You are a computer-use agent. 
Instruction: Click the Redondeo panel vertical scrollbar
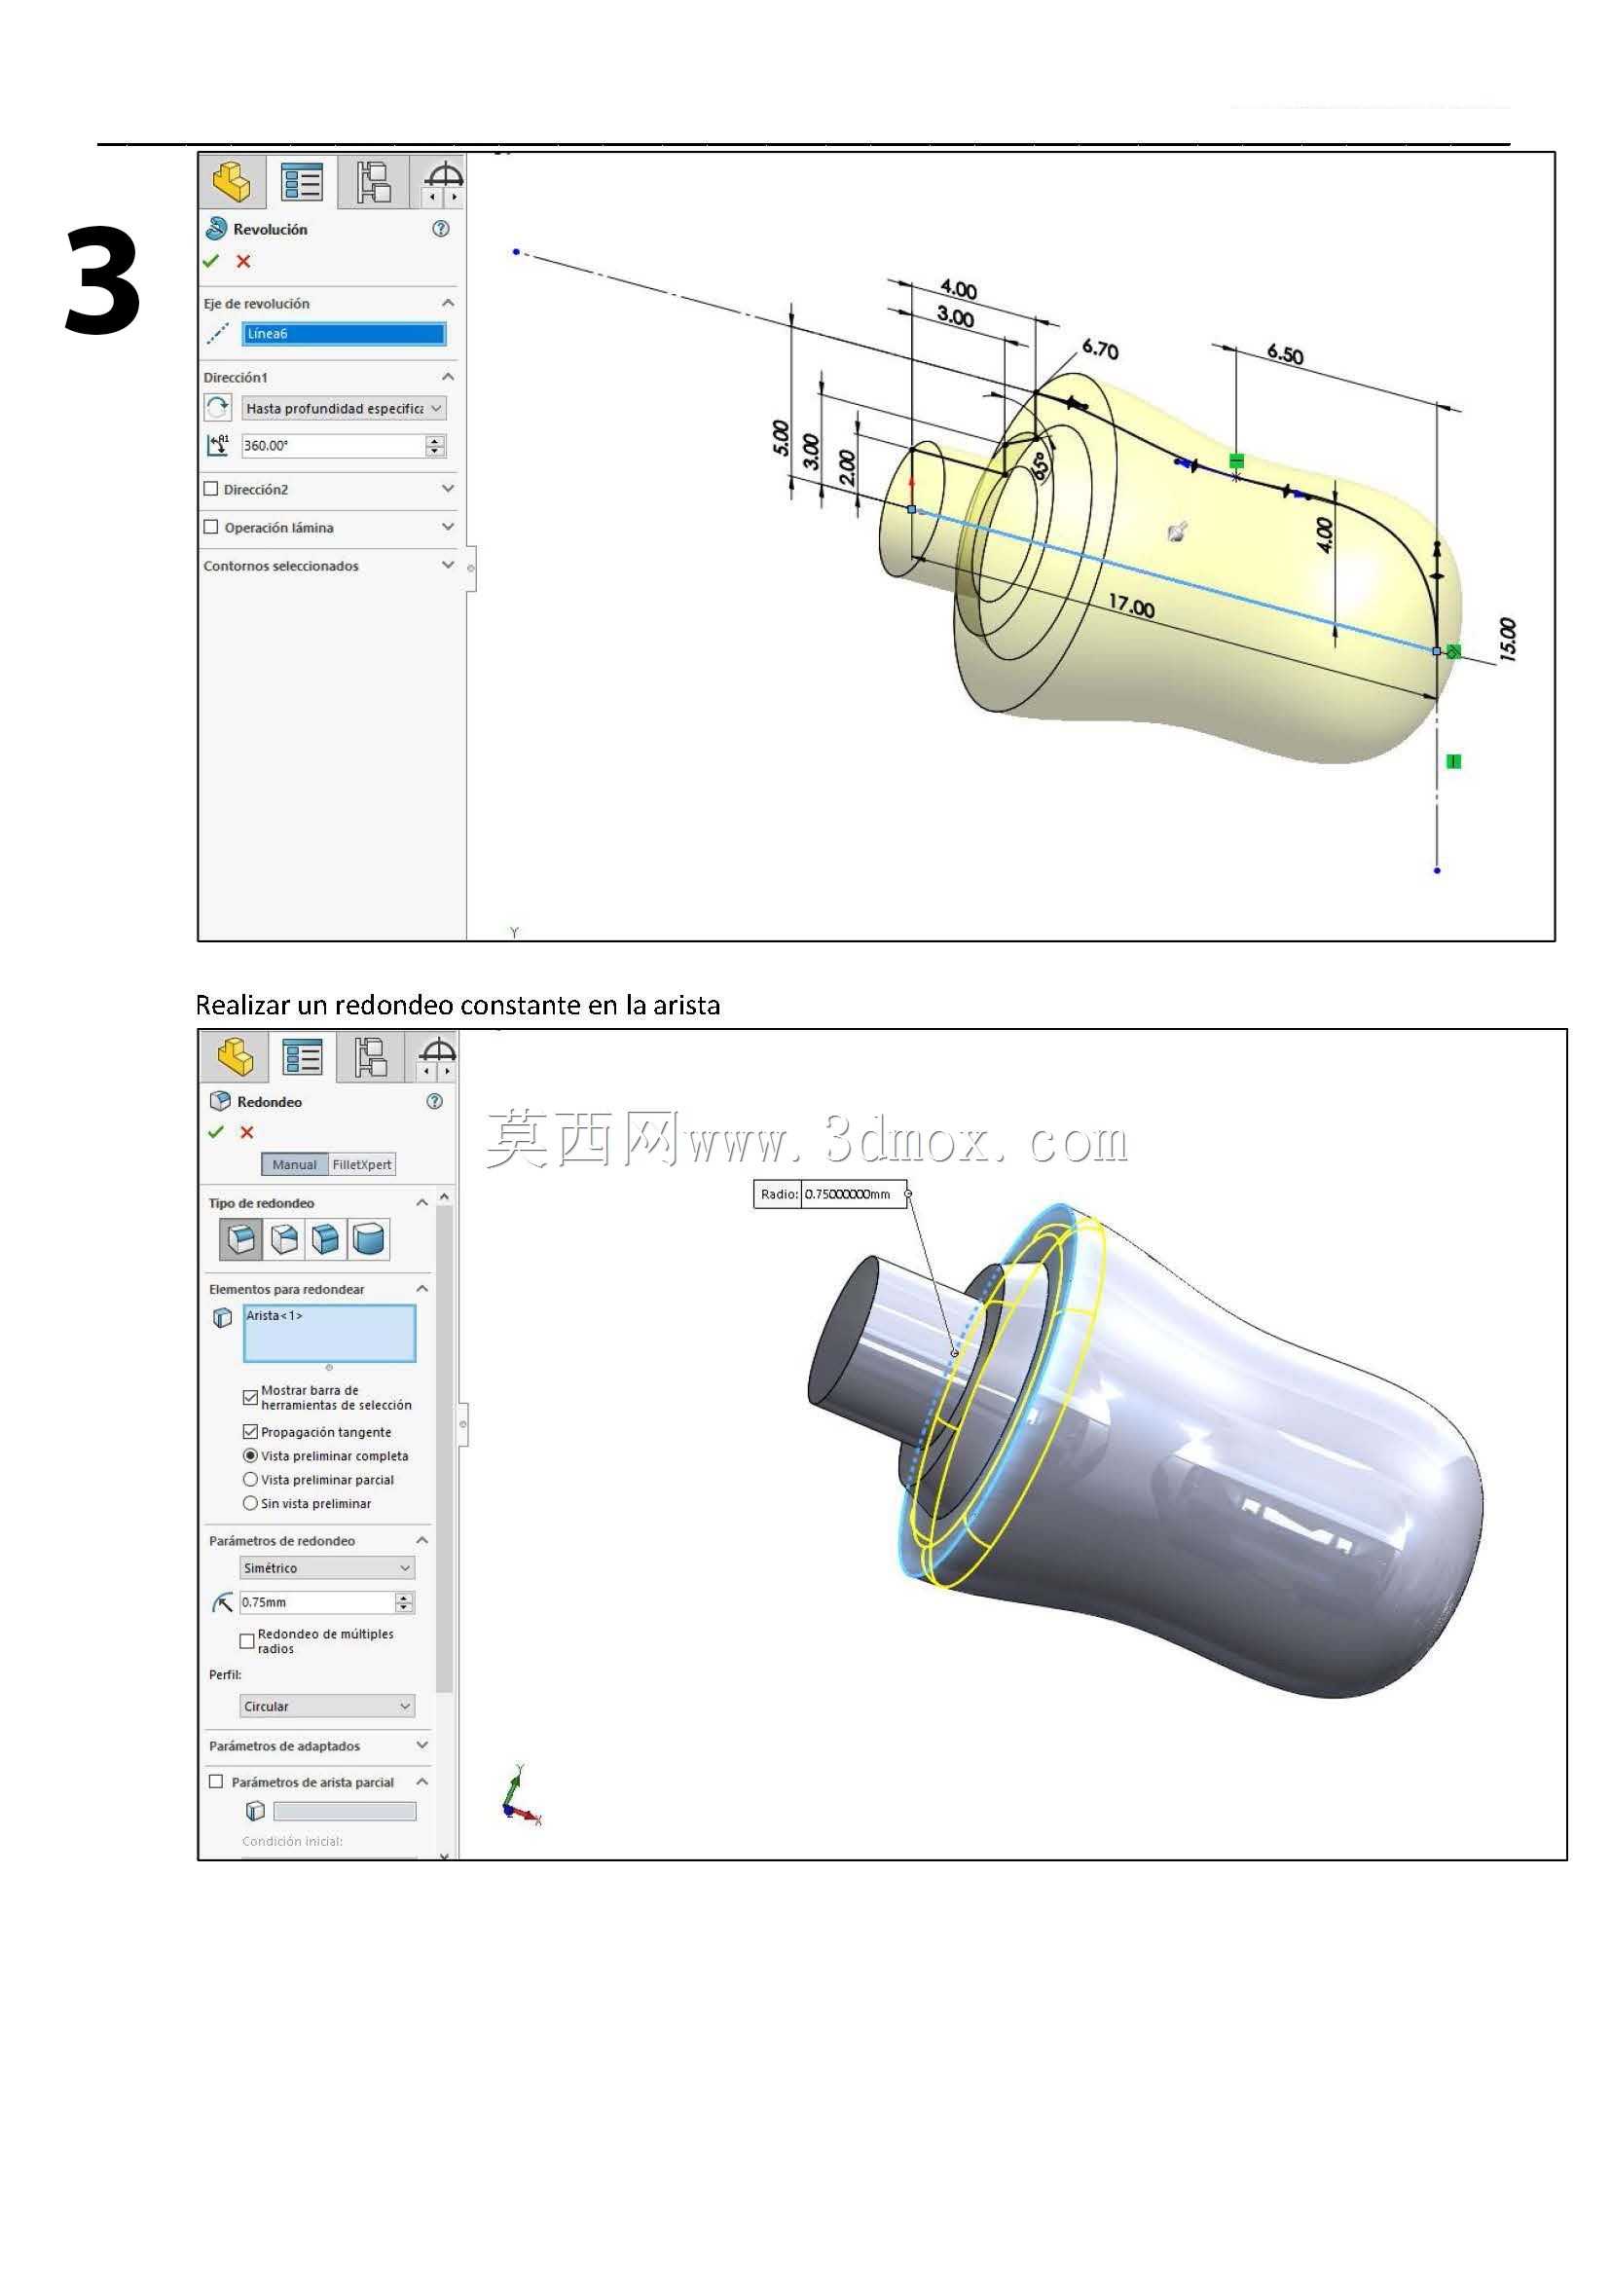[x=445, y=1449]
